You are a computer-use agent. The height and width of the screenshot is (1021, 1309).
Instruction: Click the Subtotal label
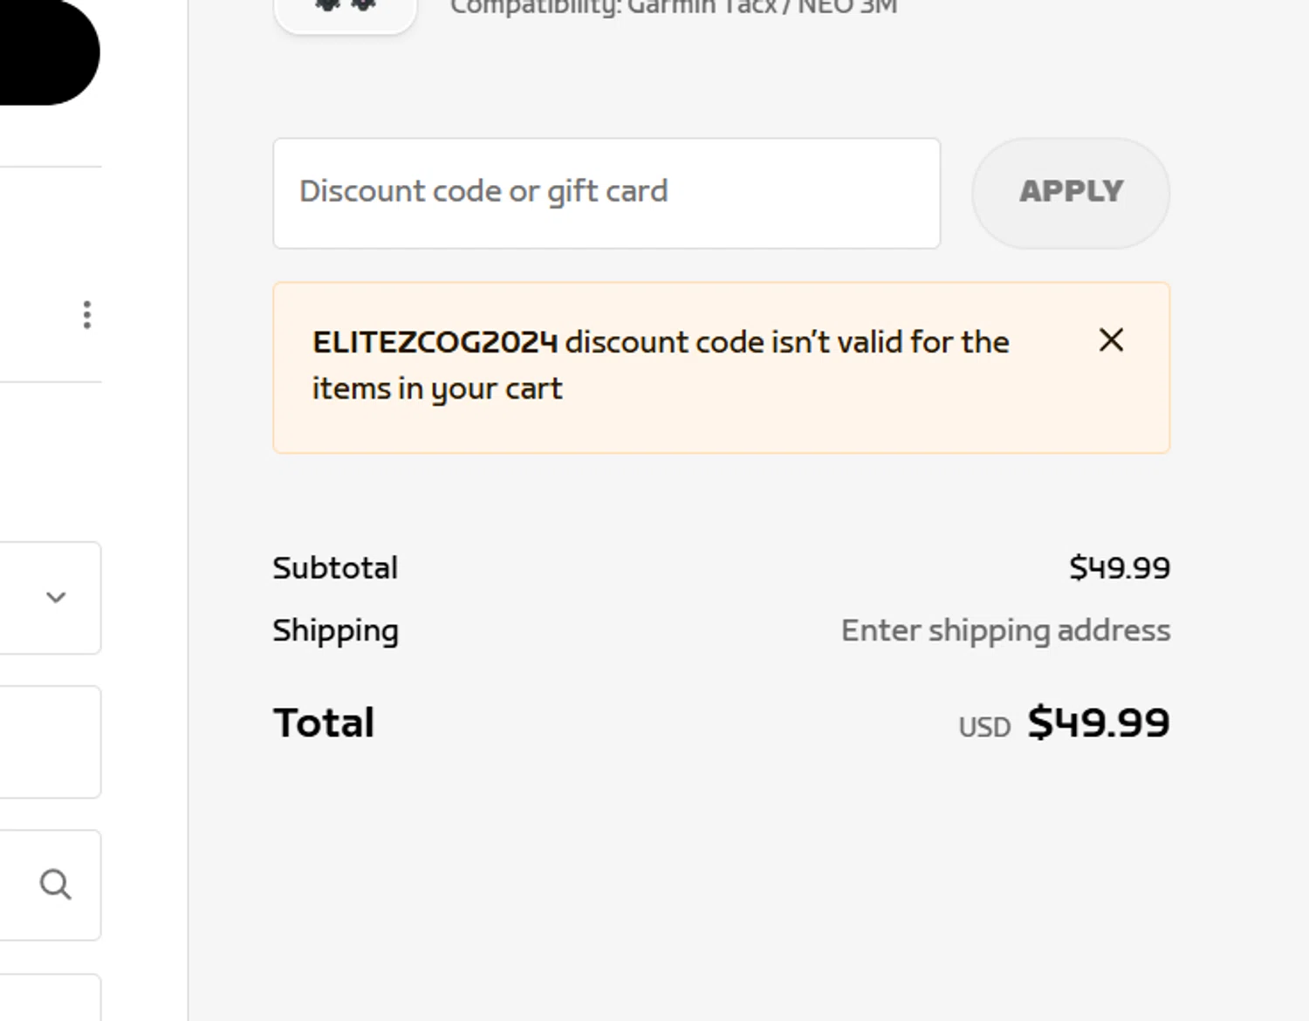pos(335,568)
